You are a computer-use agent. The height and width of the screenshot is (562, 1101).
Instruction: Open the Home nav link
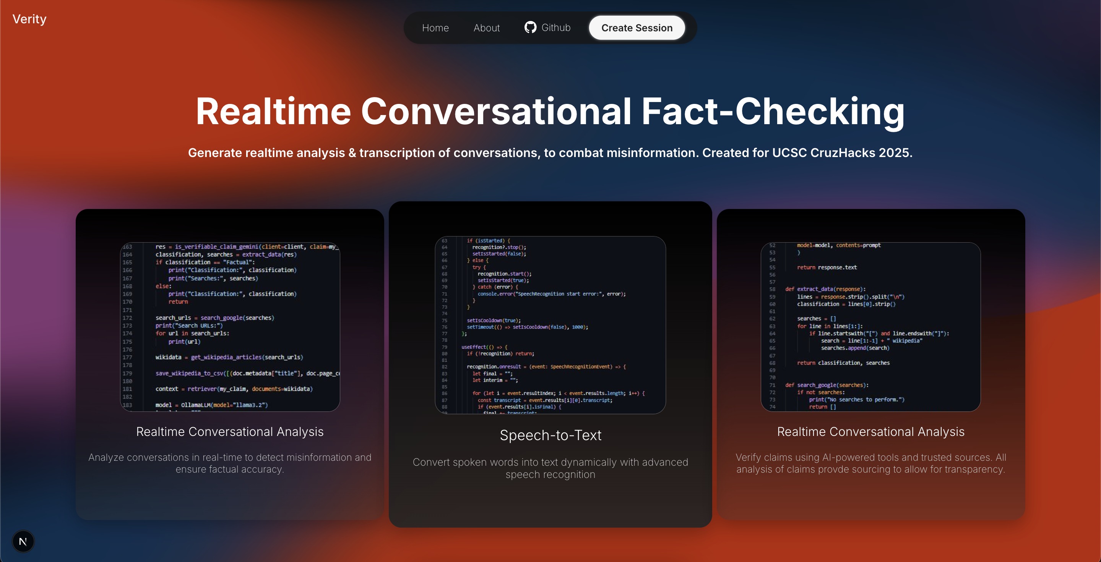pos(435,28)
